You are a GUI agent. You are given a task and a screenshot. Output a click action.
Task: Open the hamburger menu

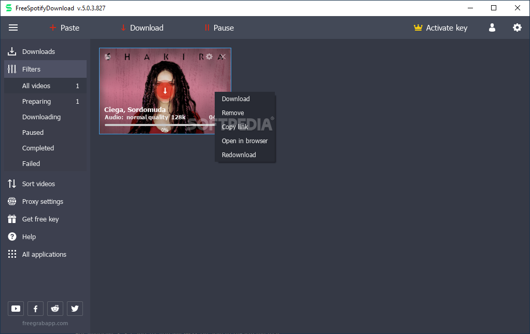coord(13,27)
